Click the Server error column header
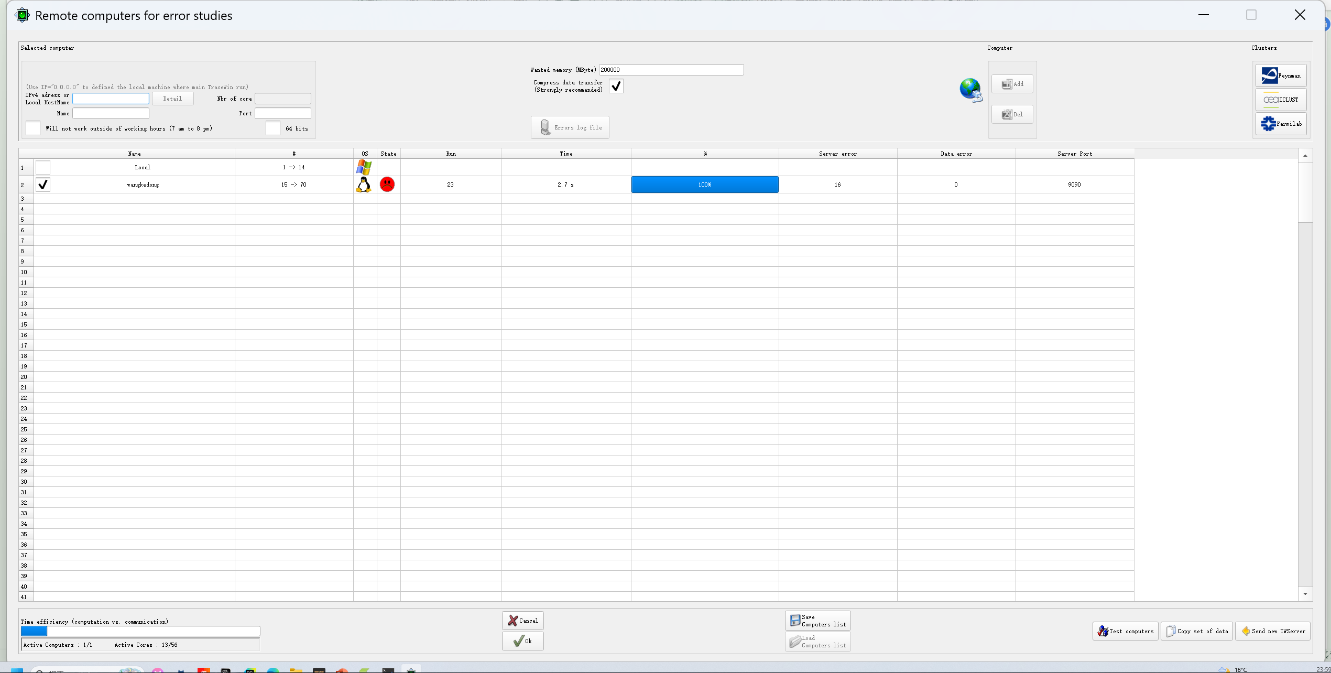1331x673 pixels. coord(837,154)
